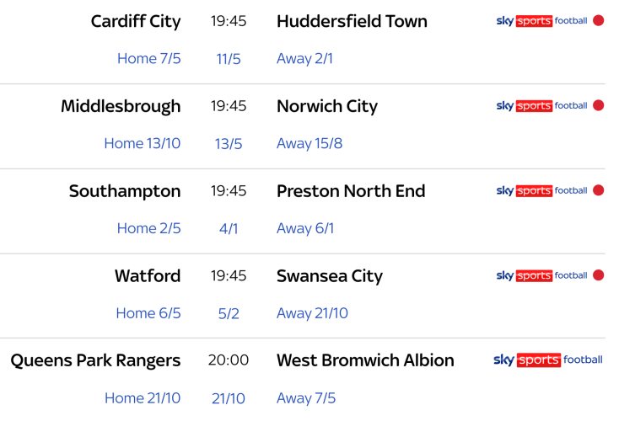The height and width of the screenshot is (421, 619).
Task: Click Sky Sports Football logo for Cardiff match
Action: pos(541,21)
